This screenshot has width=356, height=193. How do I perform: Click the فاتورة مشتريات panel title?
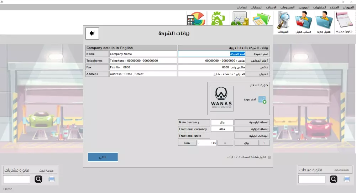tap(17, 170)
